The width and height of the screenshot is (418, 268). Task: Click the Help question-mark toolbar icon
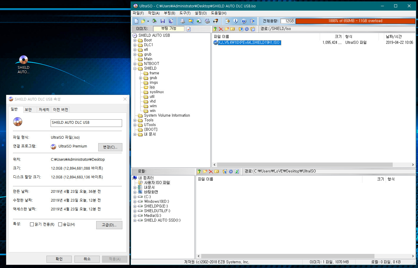click(x=244, y=21)
